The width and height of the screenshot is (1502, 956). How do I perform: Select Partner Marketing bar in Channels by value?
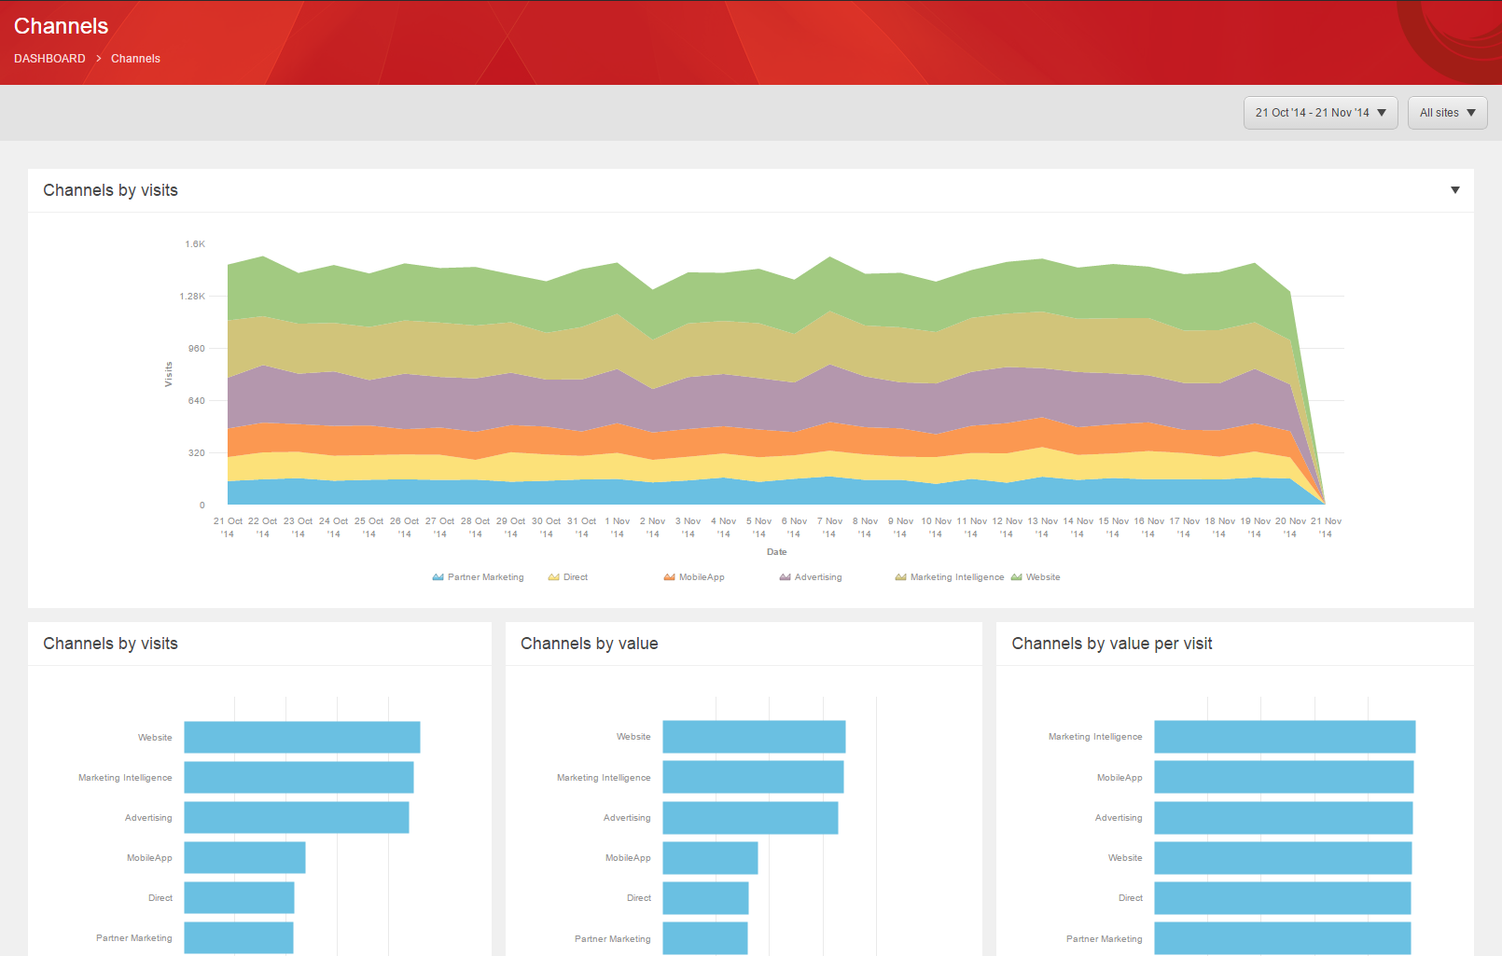[x=705, y=937]
